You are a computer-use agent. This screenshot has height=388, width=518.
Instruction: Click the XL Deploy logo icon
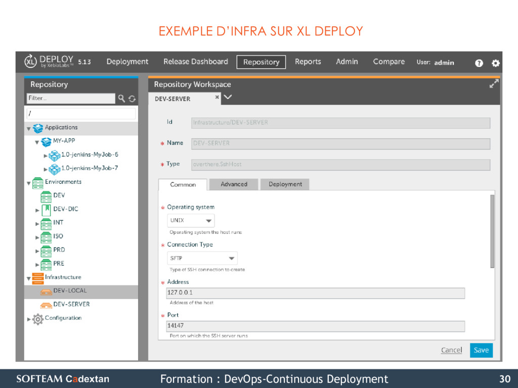coord(30,61)
